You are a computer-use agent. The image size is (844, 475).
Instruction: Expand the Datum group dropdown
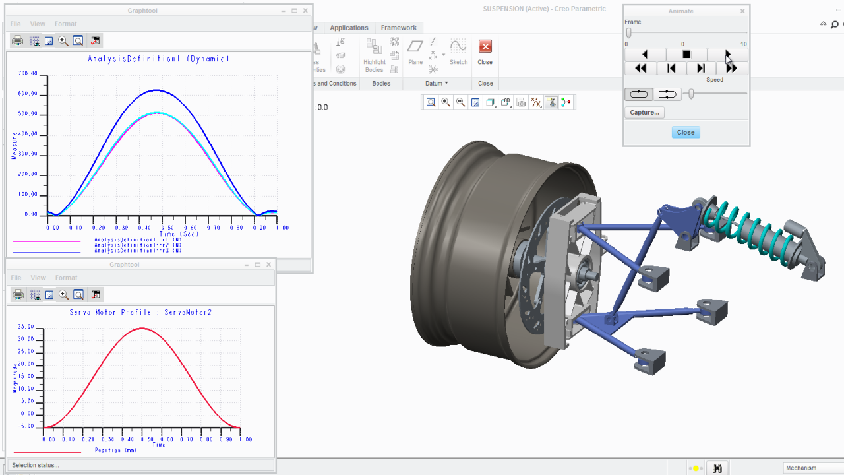(x=437, y=84)
